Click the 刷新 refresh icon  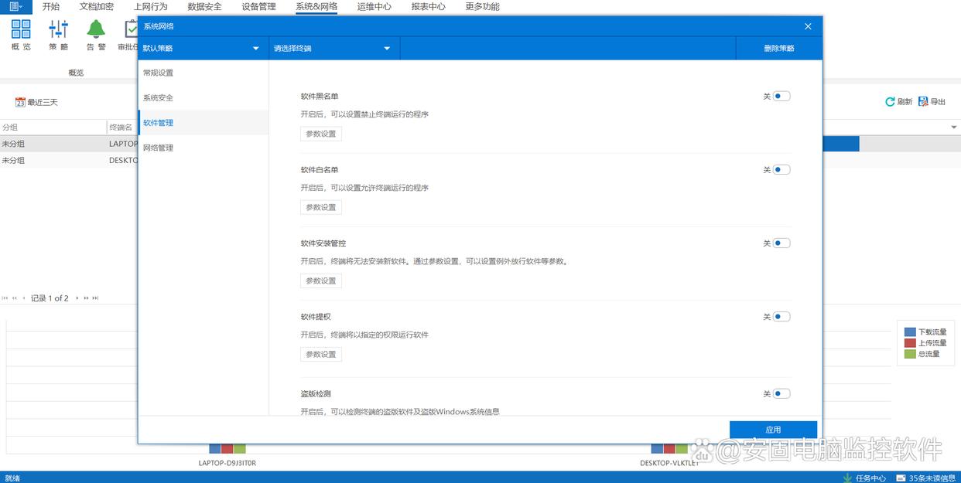891,102
